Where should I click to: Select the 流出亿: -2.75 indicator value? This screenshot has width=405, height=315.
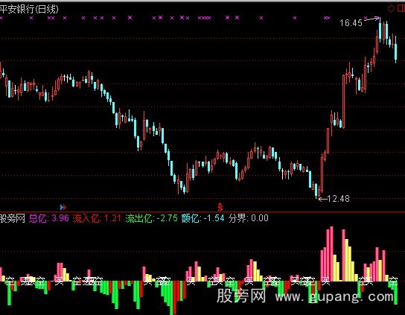coord(152,218)
